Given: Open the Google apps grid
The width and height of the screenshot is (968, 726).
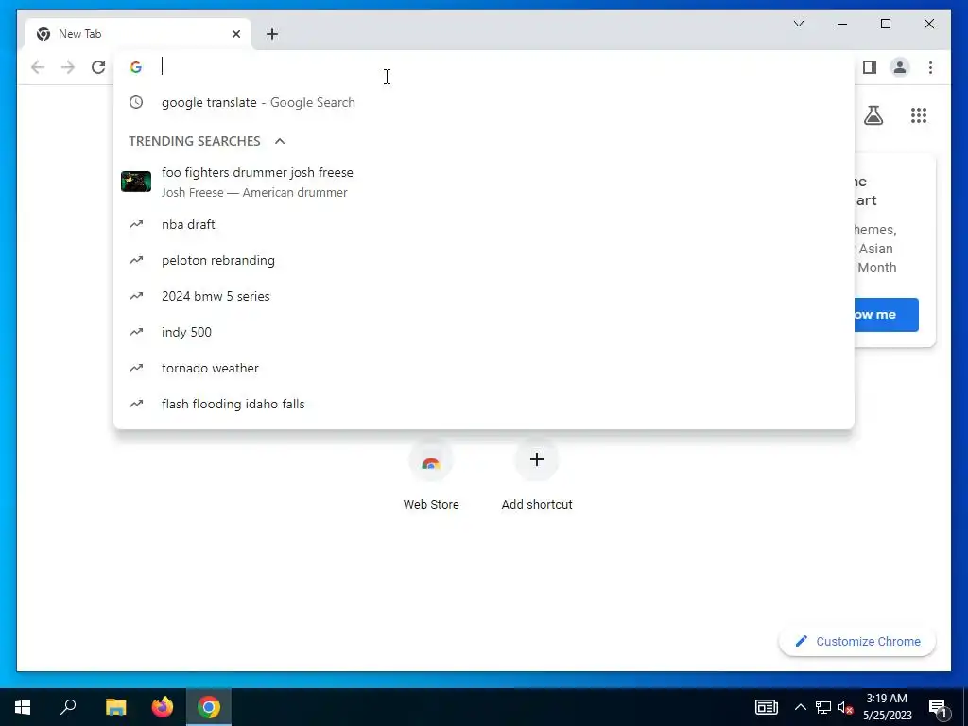Looking at the screenshot, I should [x=919, y=115].
